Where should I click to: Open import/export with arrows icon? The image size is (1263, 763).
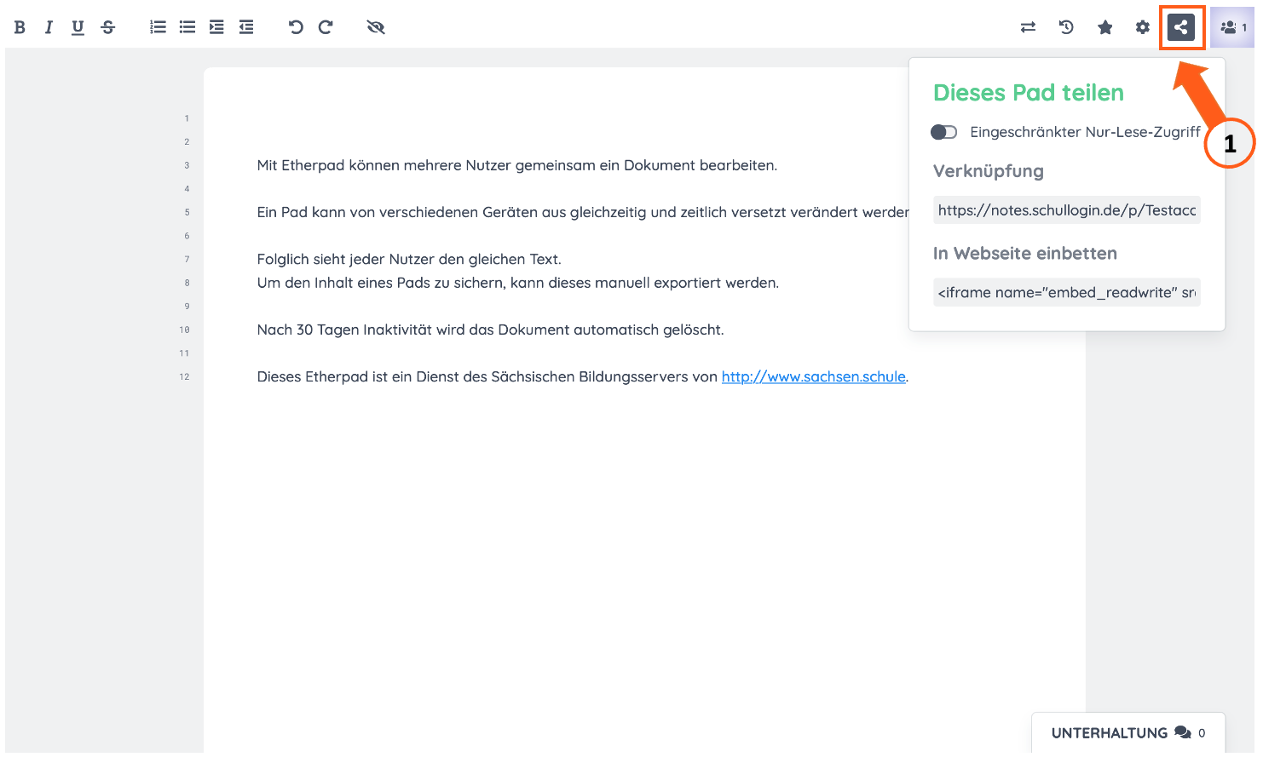(x=1028, y=27)
